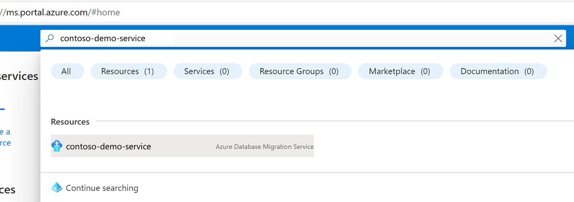Image resolution: width=574 pixels, height=202 pixels.
Task: Click the blue portal header left of search
Action: [19, 38]
